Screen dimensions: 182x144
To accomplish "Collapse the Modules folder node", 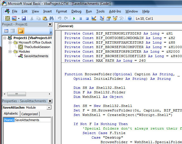I will click(10, 51).
